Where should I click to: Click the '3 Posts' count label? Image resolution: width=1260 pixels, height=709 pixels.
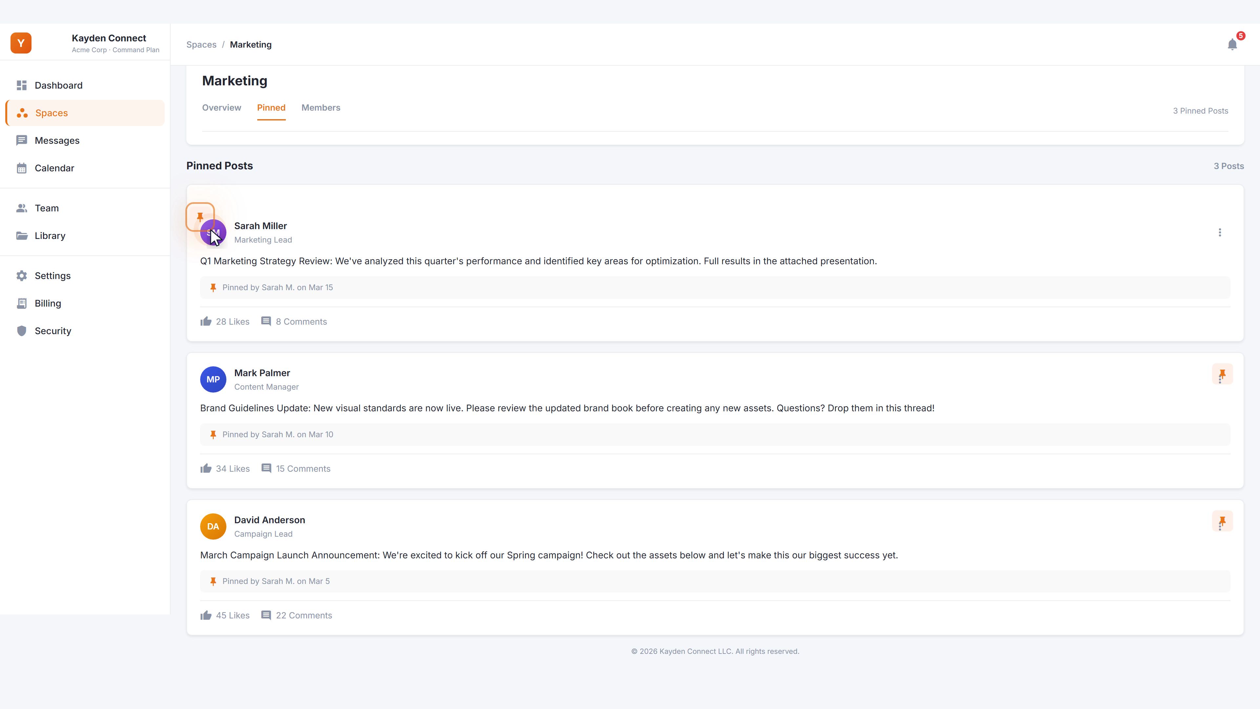[1229, 166]
